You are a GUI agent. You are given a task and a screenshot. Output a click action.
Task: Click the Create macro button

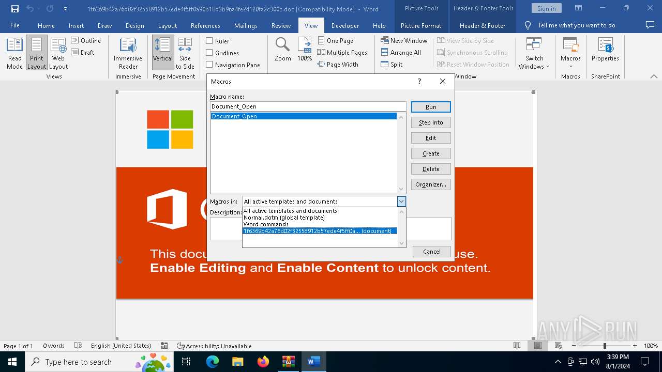pos(431,153)
